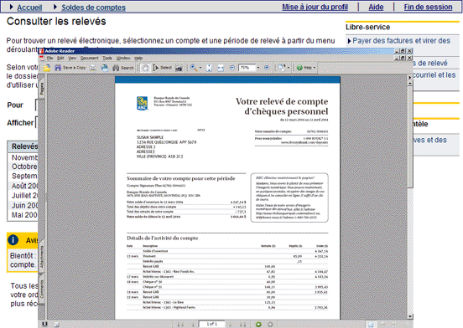The height and width of the screenshot is (328, 463).
Task: Open the Aide link
Action: (x=376, y=7)
